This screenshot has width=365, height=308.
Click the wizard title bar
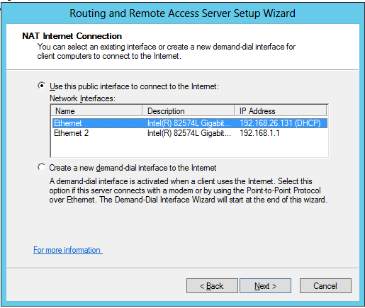(182, 13)
